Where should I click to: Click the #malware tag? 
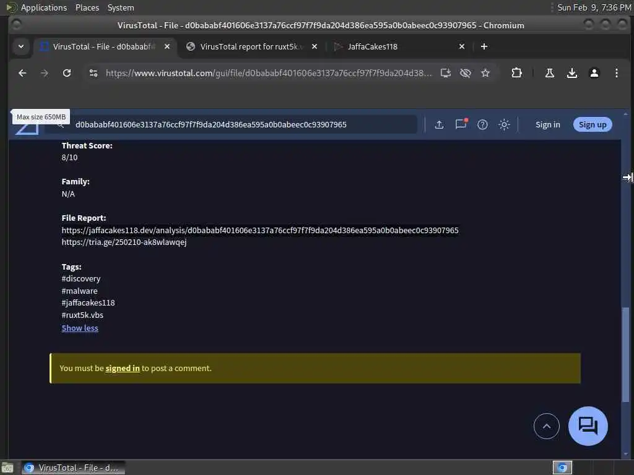coord(79,291)
